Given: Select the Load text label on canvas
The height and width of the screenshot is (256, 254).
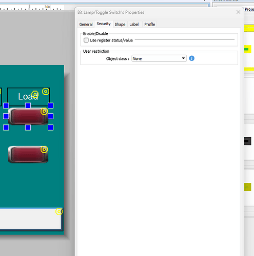Looking at the screenshot, I should (x=28, y=96).
